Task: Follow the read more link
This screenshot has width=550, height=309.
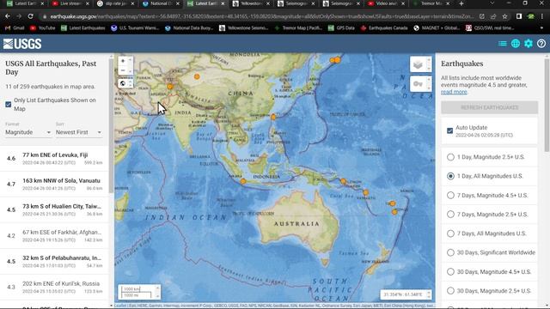Action: click(x=454, y=92)
